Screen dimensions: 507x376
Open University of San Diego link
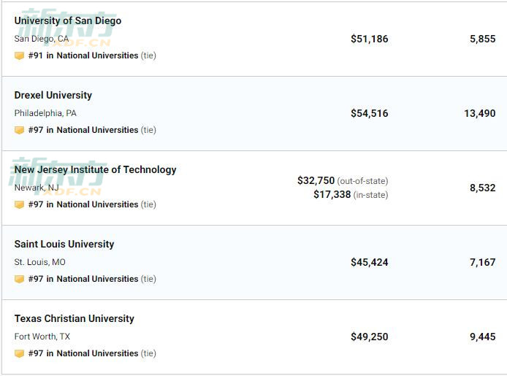[68, 20]
